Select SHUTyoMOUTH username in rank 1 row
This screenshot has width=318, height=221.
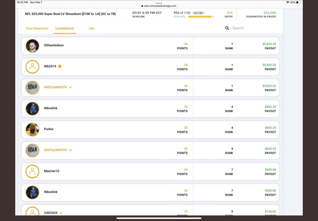55,87
